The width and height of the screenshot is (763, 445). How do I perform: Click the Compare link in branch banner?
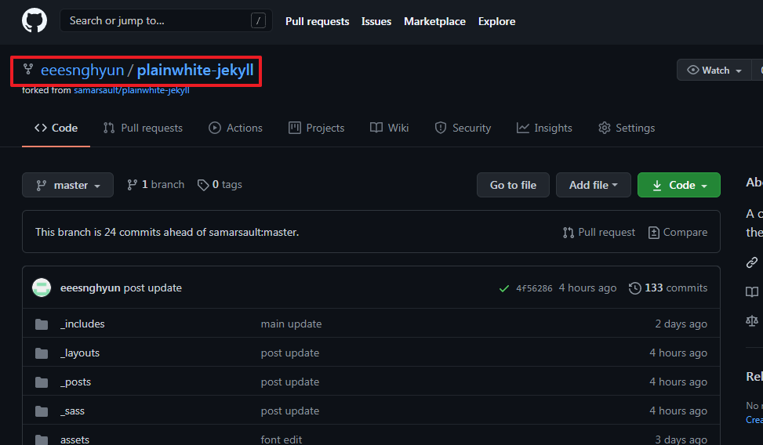tap(678, 233)
